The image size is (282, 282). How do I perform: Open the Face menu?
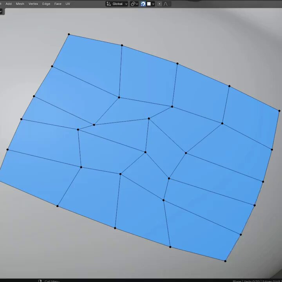click(x=58, y=4)
